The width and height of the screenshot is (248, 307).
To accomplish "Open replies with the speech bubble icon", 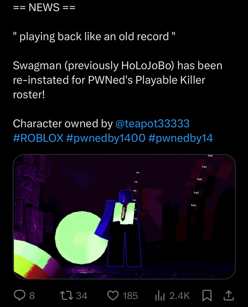I will 20,295.
